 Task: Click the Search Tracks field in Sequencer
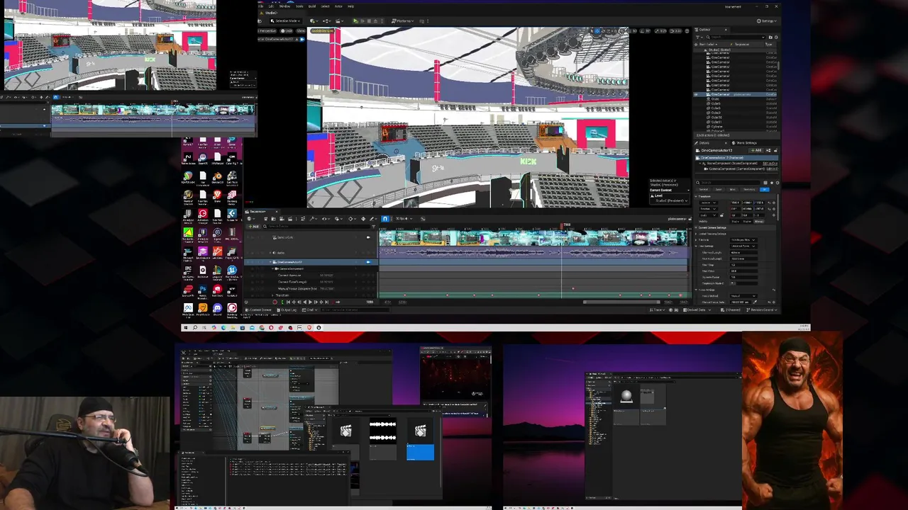(316, 227)
